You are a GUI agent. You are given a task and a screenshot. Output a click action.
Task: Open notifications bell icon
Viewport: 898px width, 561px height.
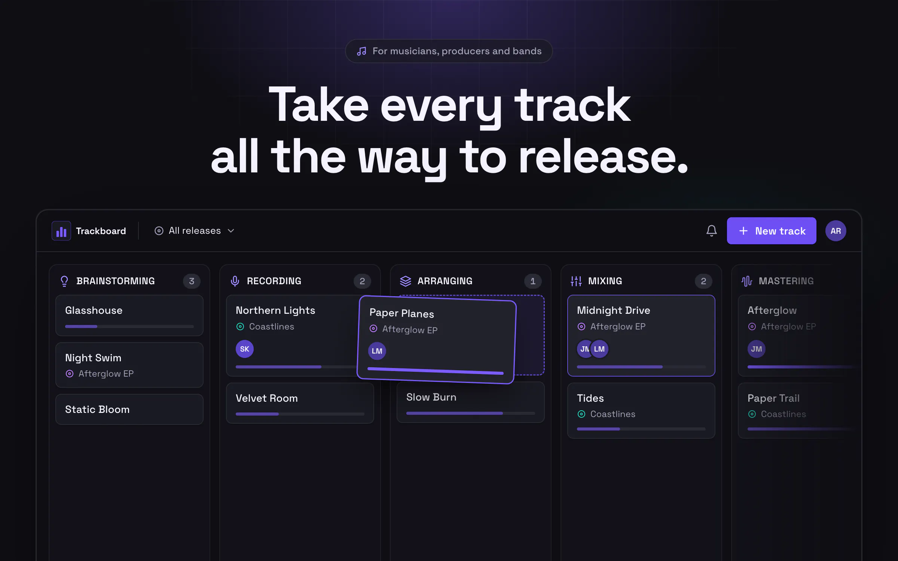click(x=711, y=231)
